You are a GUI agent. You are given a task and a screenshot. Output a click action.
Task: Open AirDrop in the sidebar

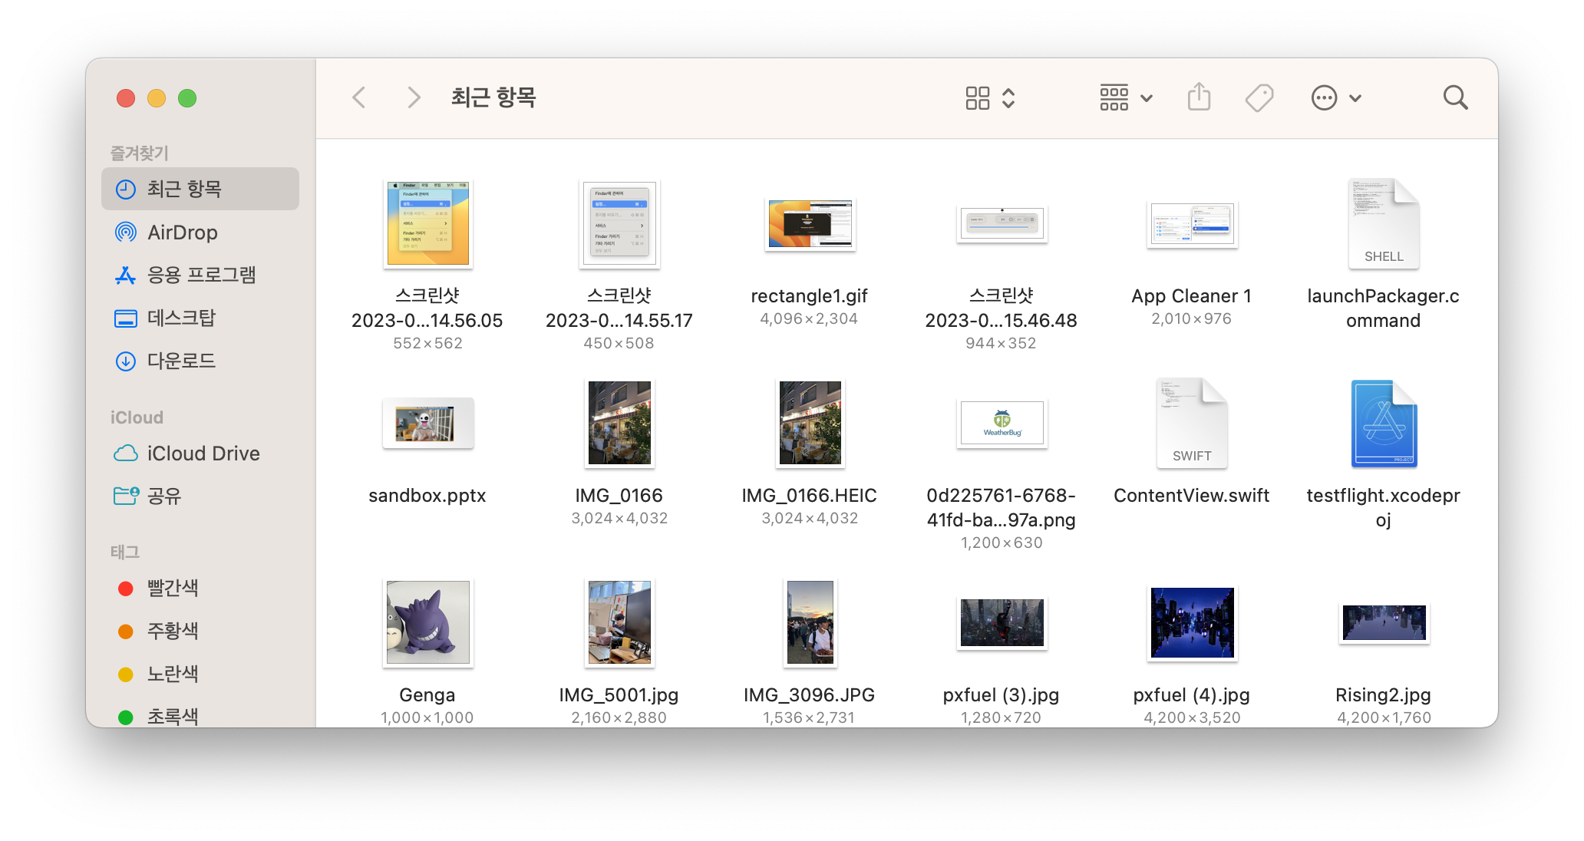[182, 233]
